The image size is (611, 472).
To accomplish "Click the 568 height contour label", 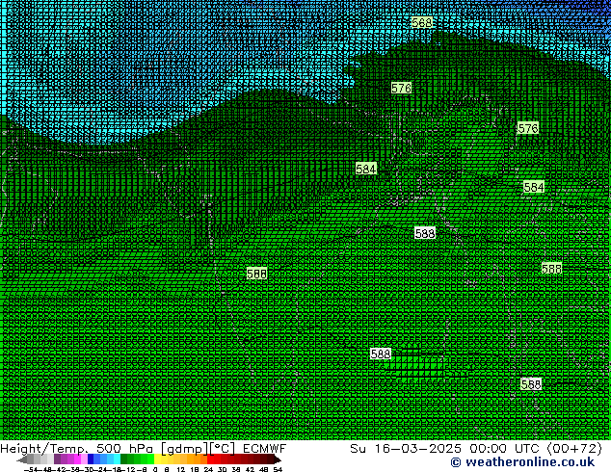I will coord(421,23).
